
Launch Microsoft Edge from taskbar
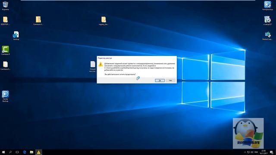25,152
